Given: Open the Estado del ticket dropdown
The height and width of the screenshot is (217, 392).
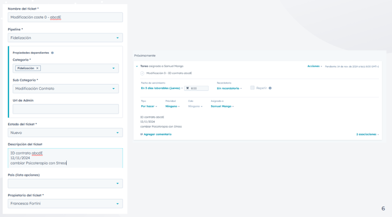Looking at the screenshot, I should tap(66, 133).
